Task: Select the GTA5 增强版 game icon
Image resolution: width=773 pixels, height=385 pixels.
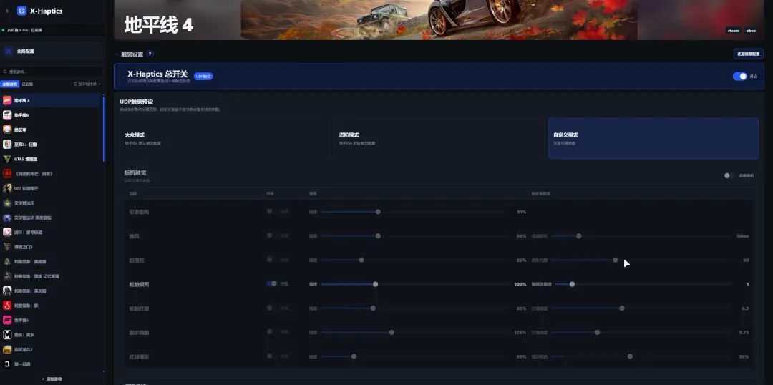Action: pyautogui.click(x=7, y=160)
